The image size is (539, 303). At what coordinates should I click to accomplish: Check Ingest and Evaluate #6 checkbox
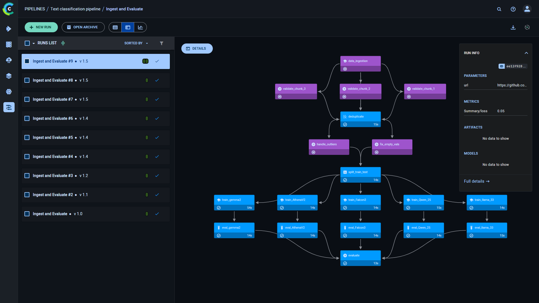click(x=27, y=118)
